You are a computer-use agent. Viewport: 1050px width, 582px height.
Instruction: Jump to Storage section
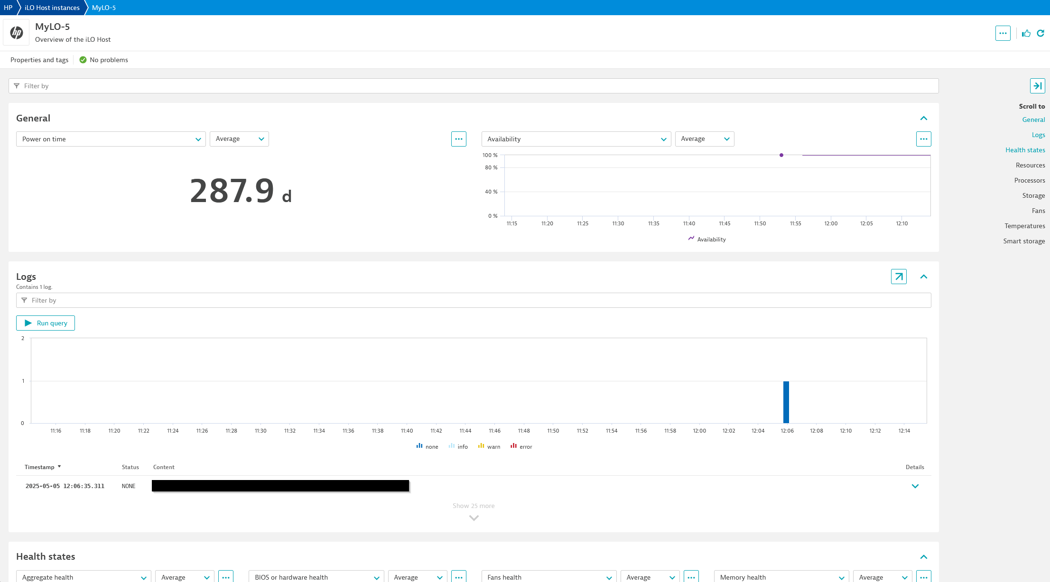coord(1033,195)
